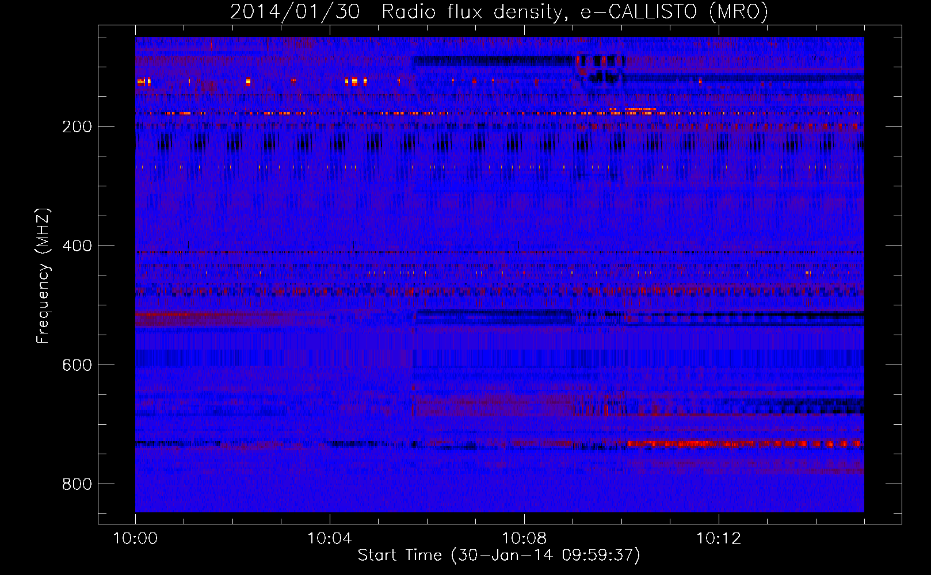Click the '200' frequency tick label

[77, 126]
